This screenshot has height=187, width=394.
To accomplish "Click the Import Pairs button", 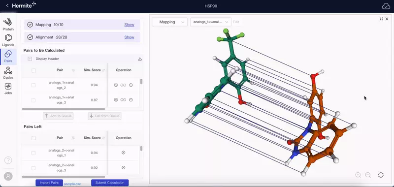I will [x=49, y=183].
